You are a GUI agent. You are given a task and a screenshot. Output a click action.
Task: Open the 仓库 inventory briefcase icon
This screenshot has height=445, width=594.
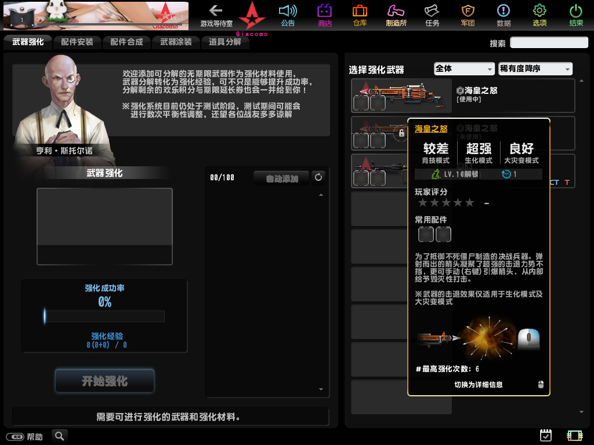(360, 15)
